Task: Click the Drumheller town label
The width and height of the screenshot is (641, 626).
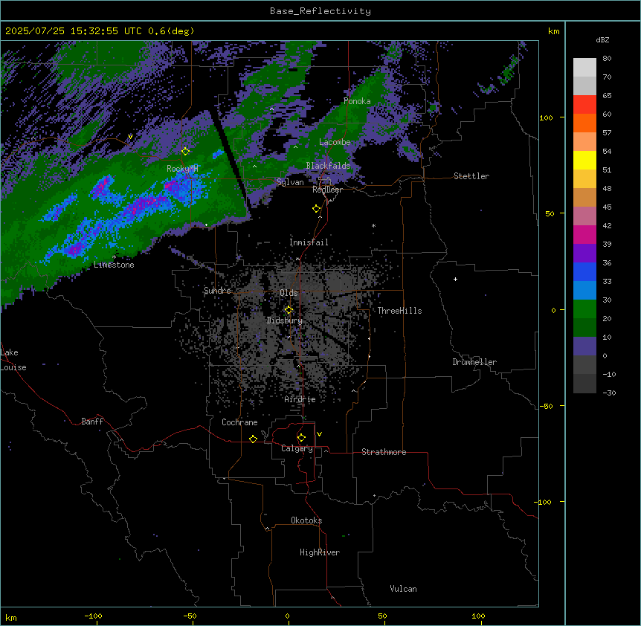Action: click(x=474, y=362)
